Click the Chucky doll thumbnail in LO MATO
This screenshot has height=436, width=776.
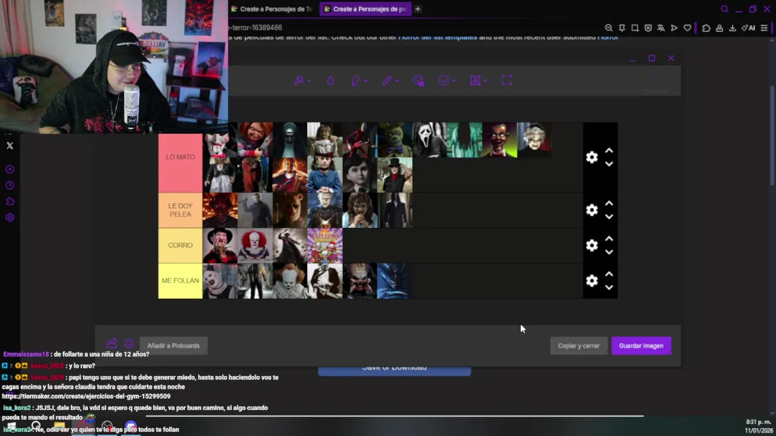point(255,140)
